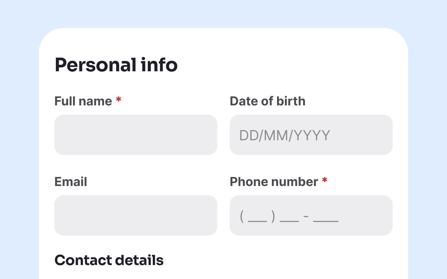The height and width of the screenshot is (279, 447).
Task: Click the DD/MM/YYYY placeholder text
Action: (x=285, y=135)
